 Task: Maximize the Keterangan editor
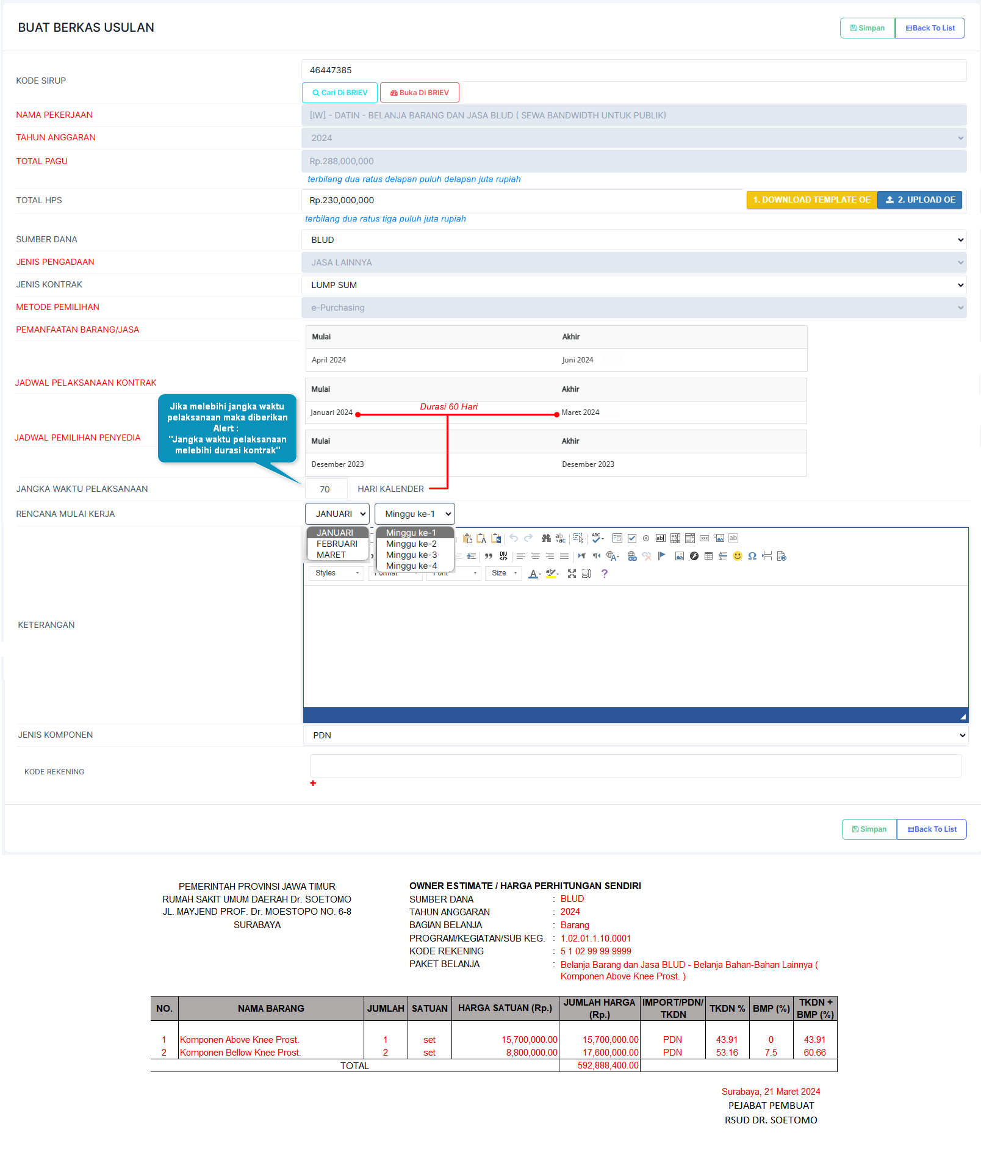(x=572, y=574)
